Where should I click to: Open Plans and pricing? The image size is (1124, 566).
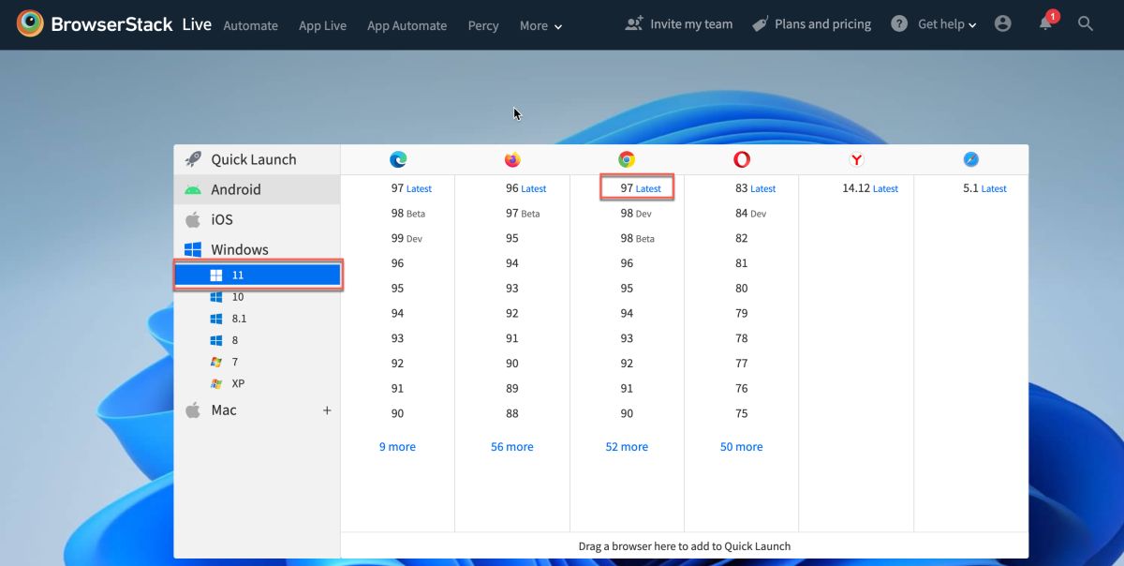812,23
